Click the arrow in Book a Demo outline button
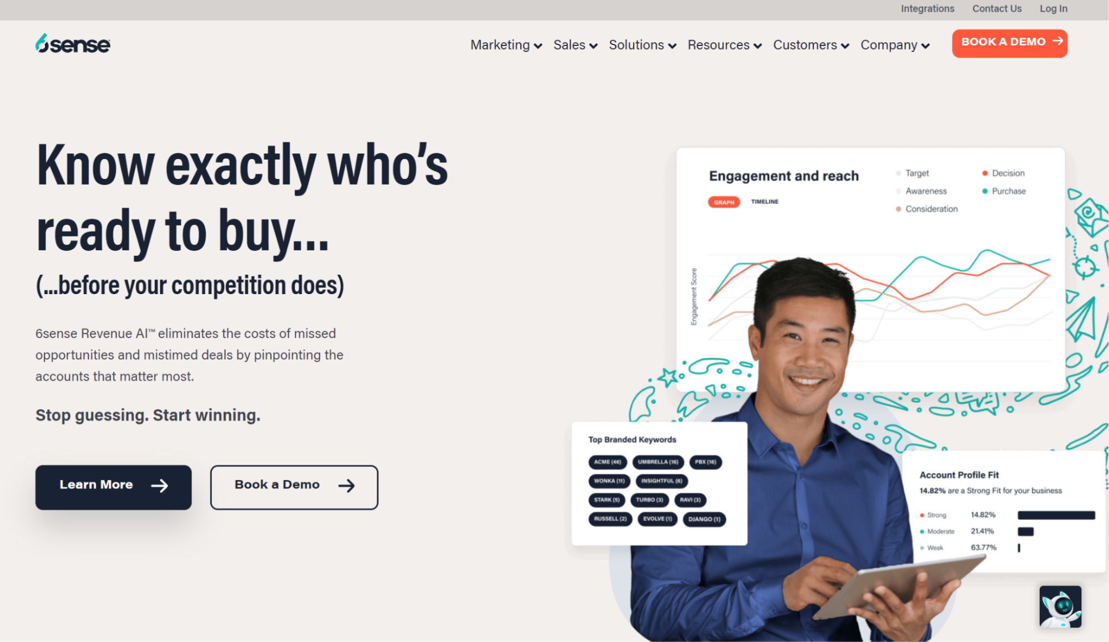Screen dimensions: 1109x642 tap(347, 486)
